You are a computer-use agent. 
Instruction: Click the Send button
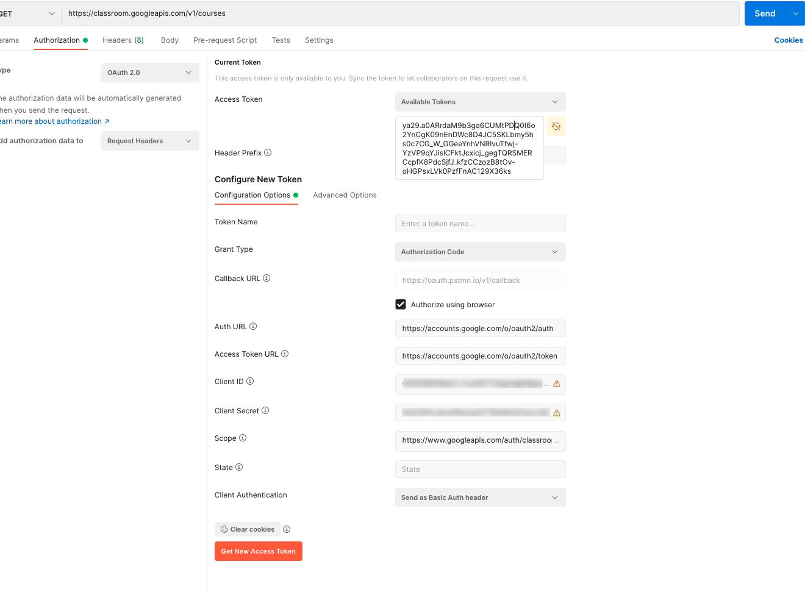765,13
